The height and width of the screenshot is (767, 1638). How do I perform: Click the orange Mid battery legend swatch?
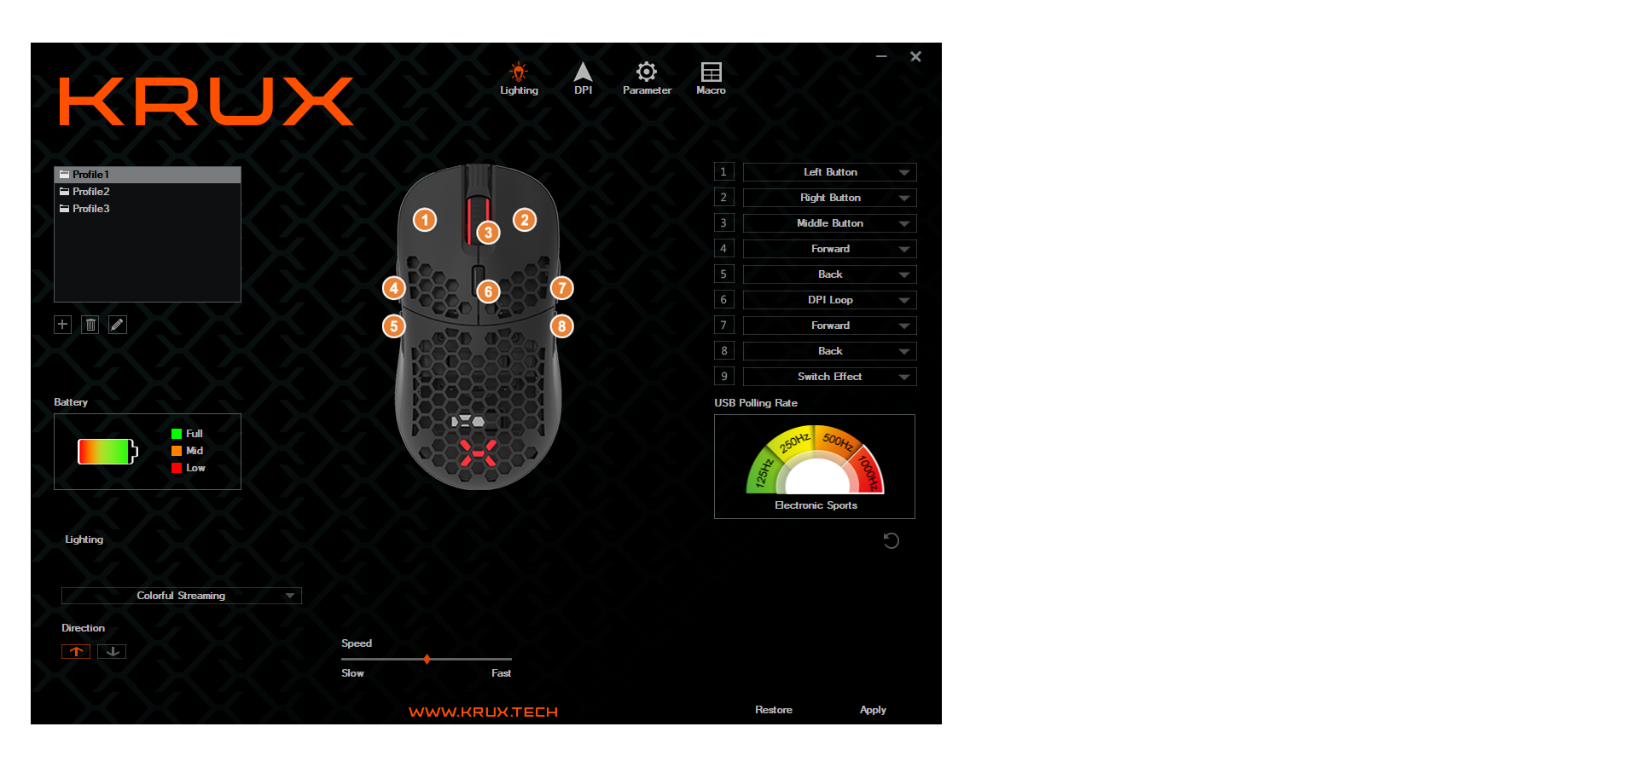(x=177, y=451)
